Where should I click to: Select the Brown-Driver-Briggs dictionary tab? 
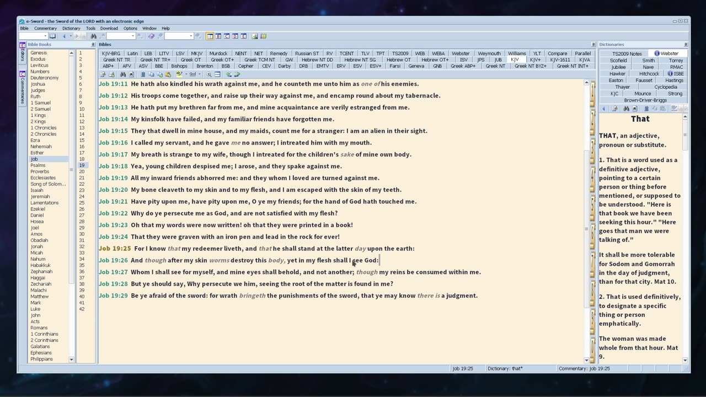tap(645, 100)
